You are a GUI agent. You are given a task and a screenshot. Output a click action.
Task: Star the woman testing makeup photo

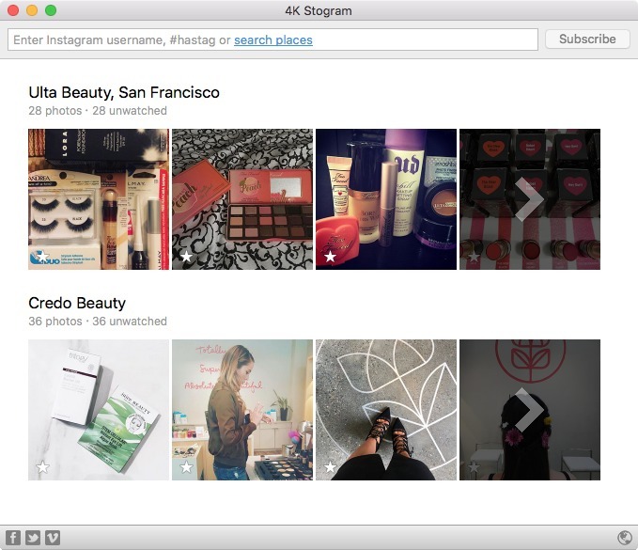click(x=186, y=467)
